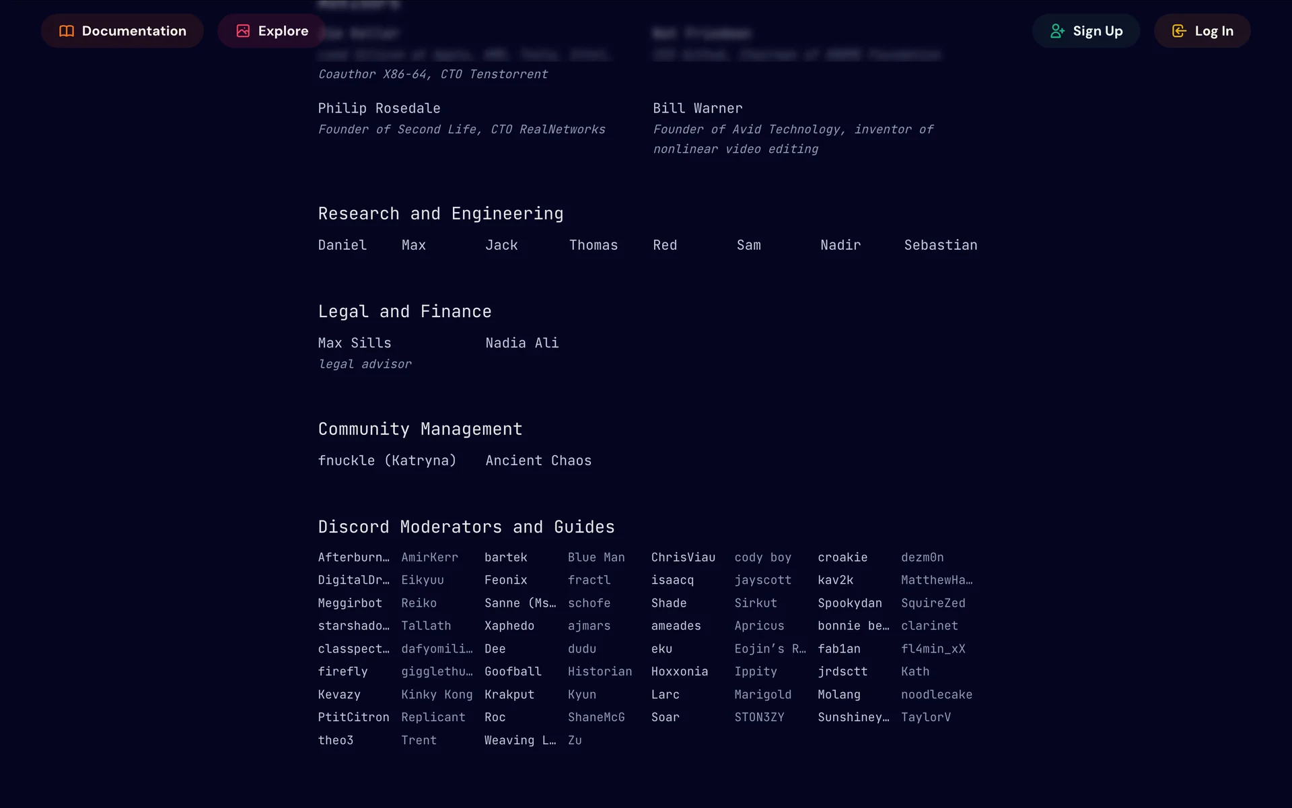Screen dimensions: 1292x808
Task: Select Bill Warner advisor name
Action: click(697, 108)
